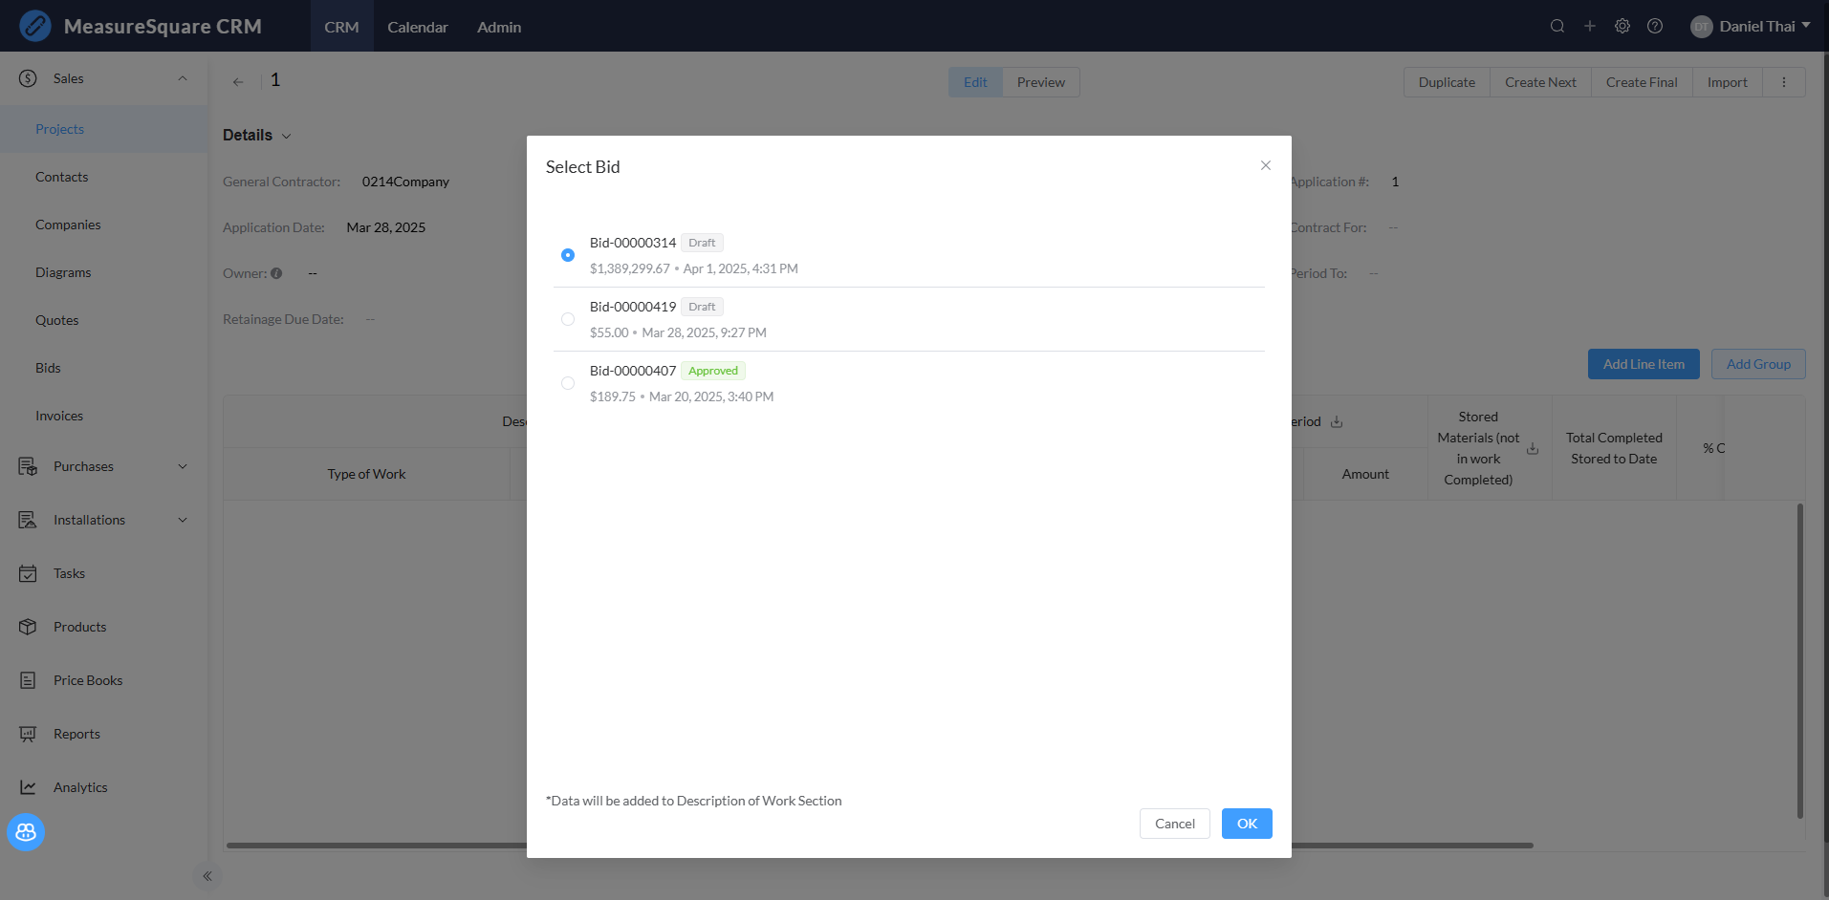Close the Select Bid dialog
The image size is (1829, 900).
1266,165
